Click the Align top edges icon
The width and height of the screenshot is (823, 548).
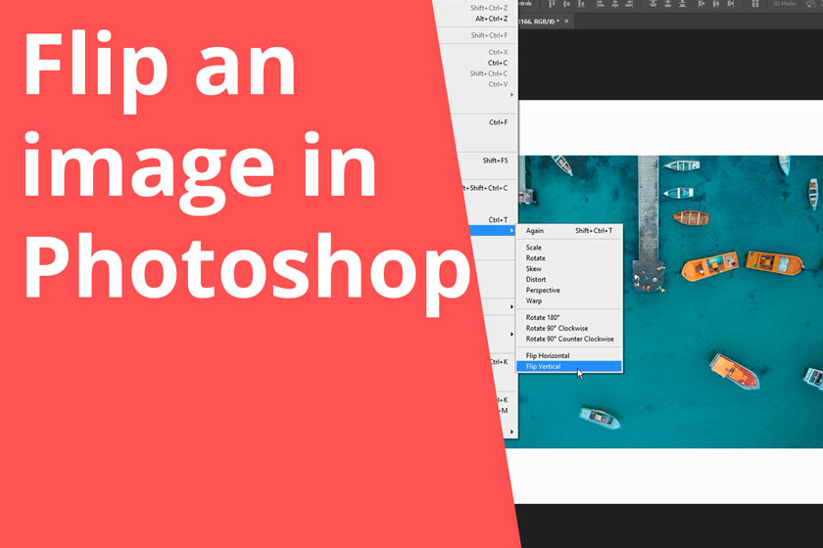click(x=551, y=4)
